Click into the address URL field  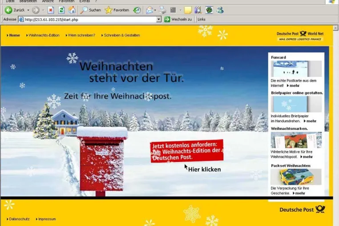click(90, 20)
